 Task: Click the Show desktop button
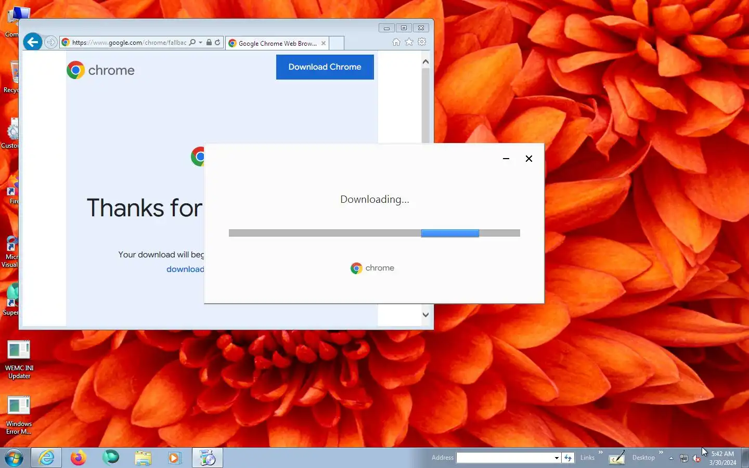[x=745, y=458]
